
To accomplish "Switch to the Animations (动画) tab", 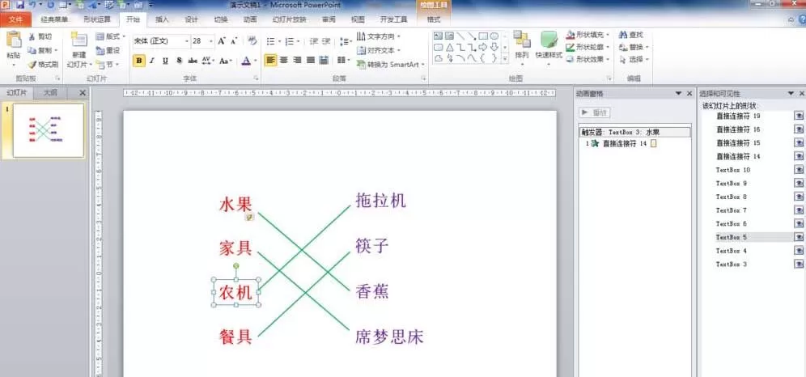I will tap(250, 19).
